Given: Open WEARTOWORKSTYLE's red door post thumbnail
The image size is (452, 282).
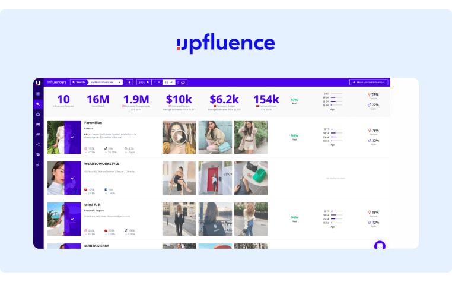Looking at the screenshot, I should (x=215, y=178).
